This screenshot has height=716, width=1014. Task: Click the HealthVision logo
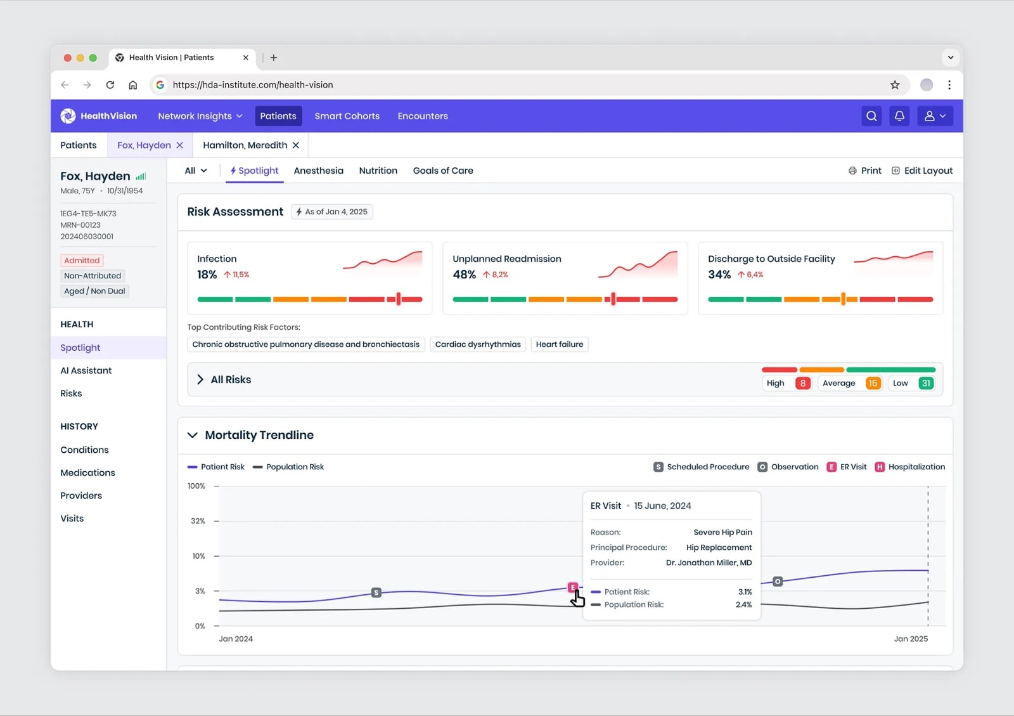[x=99, y=116]
